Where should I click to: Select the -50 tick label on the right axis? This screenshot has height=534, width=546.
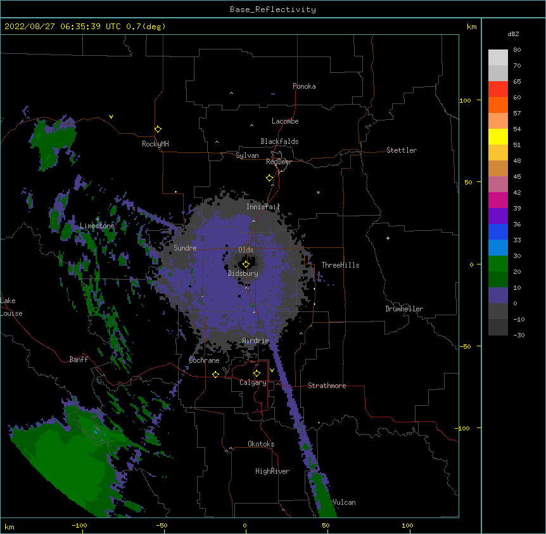click(465, 346)
